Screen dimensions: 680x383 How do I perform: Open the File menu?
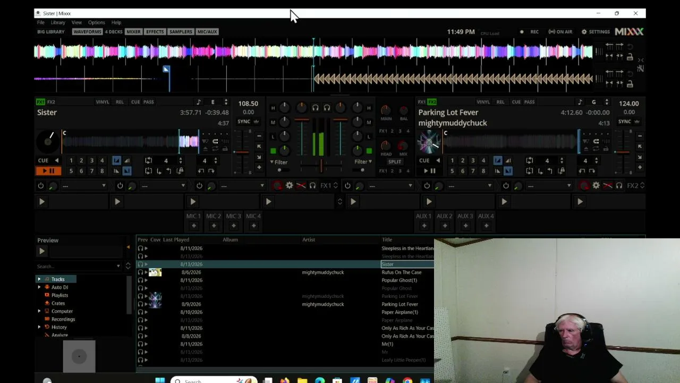(40, 22)
